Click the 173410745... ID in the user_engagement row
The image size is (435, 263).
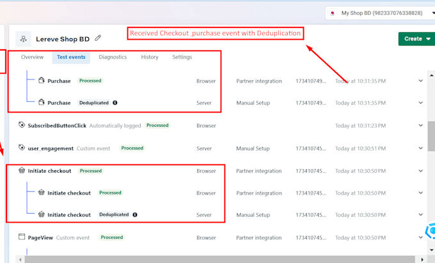coord(311,148)
